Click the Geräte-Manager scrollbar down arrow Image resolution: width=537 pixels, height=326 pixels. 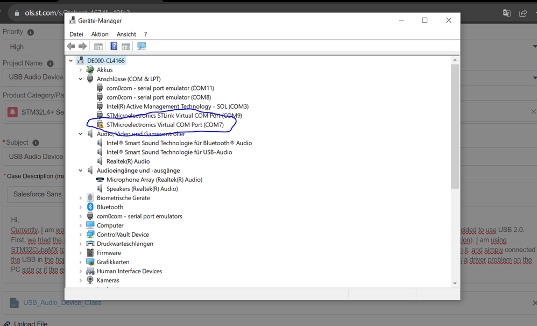(455, 283)
